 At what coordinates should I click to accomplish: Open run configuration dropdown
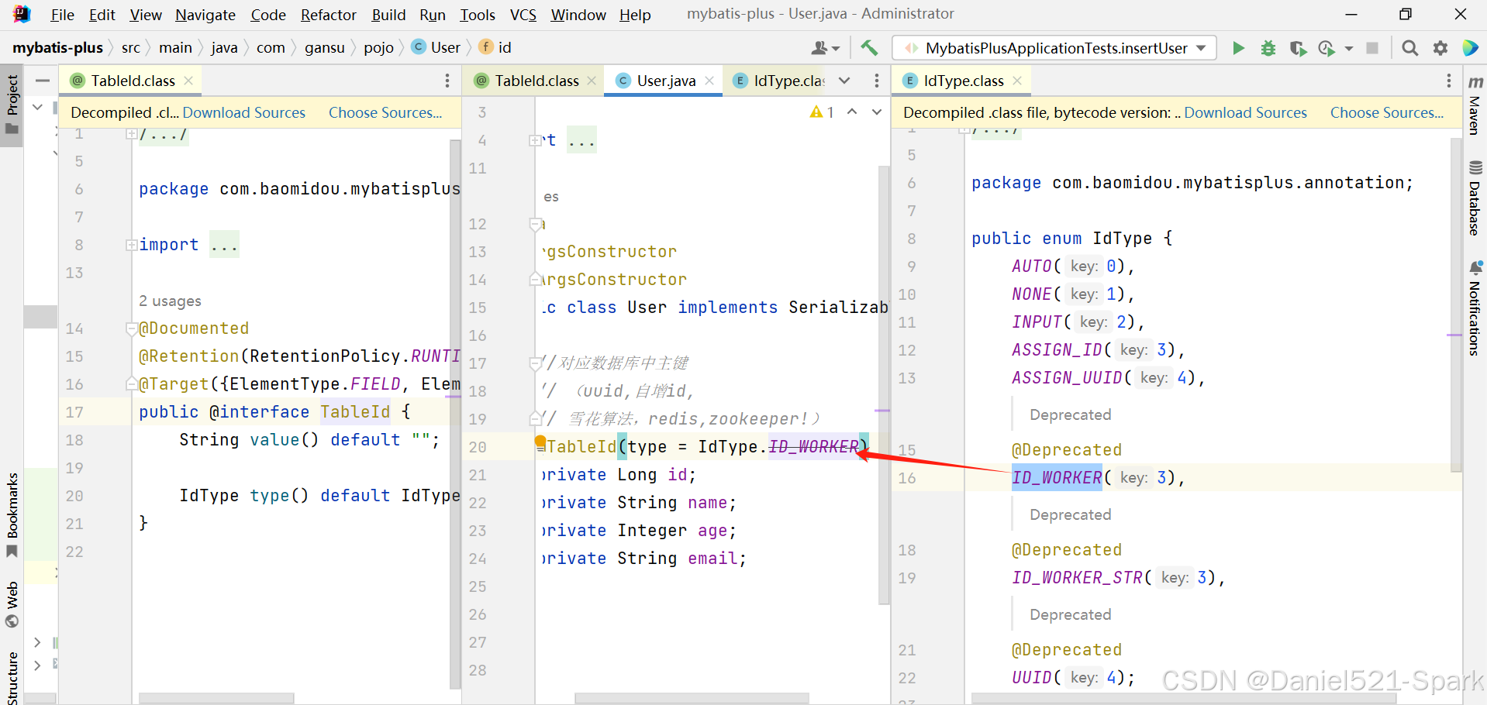click(1054, 48)
